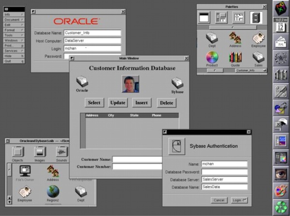Select the Objects tab icon in nib window

click(x=18, y=152)
